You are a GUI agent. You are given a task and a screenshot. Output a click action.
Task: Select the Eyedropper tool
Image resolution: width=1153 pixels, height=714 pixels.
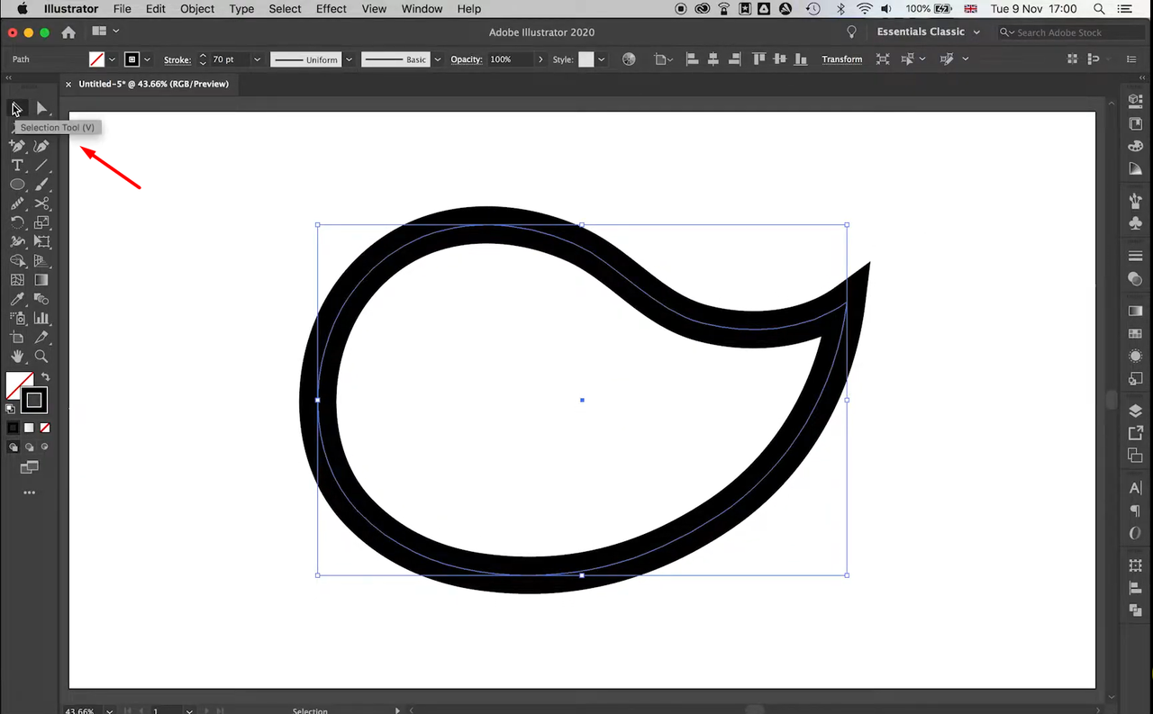tap(17, 299)
